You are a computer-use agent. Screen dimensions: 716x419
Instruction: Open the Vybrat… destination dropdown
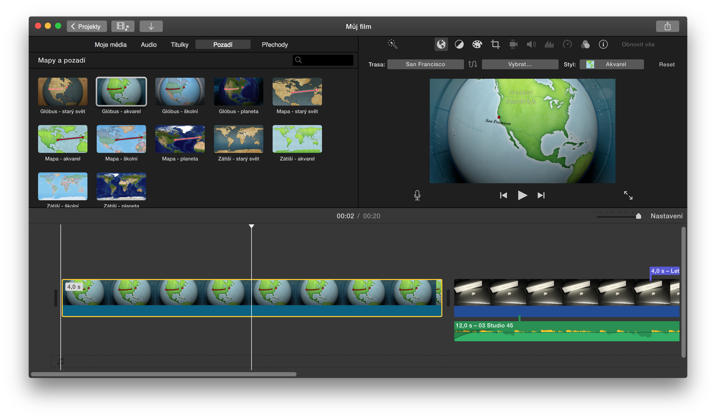520,64
